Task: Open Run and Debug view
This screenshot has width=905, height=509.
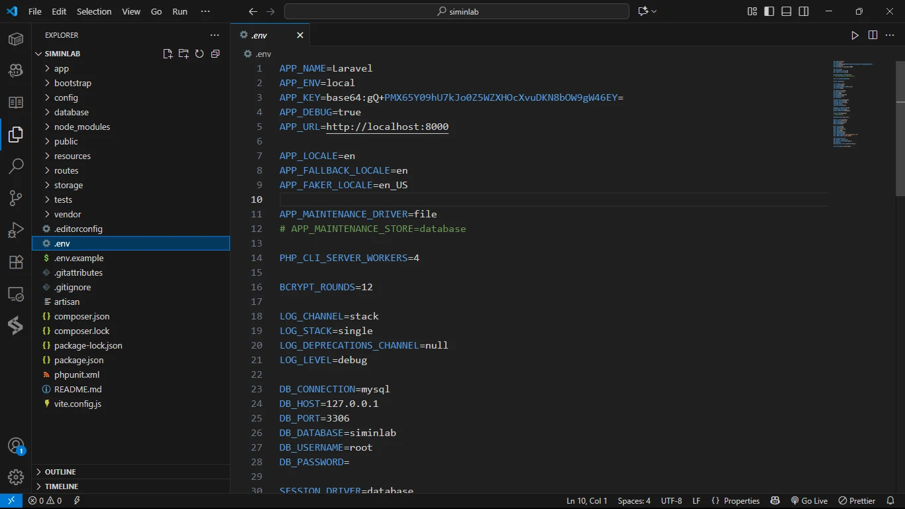Action: tap(16, 230)
